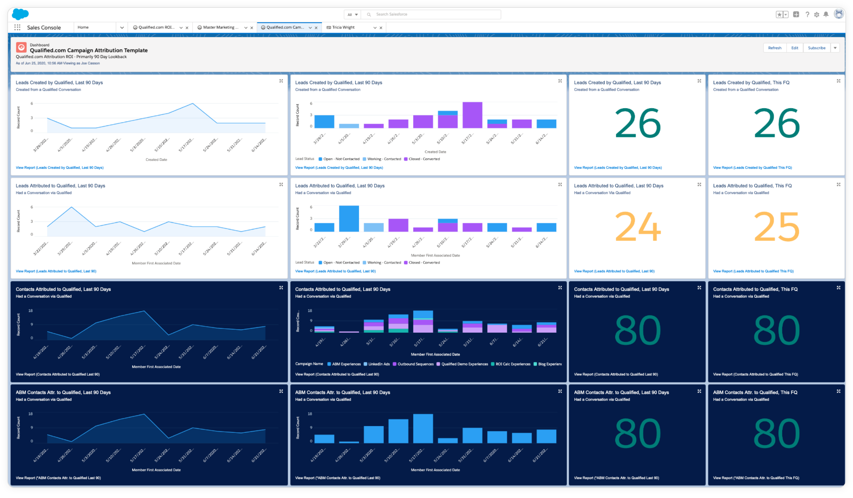Open the user profile avatar
853x498 pixels.
pyautogui.click(x=839, y=14)
